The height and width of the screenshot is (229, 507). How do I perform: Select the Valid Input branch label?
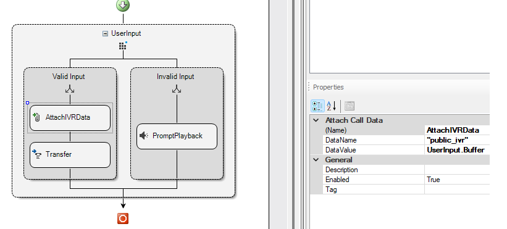click(x=69, y=77)
